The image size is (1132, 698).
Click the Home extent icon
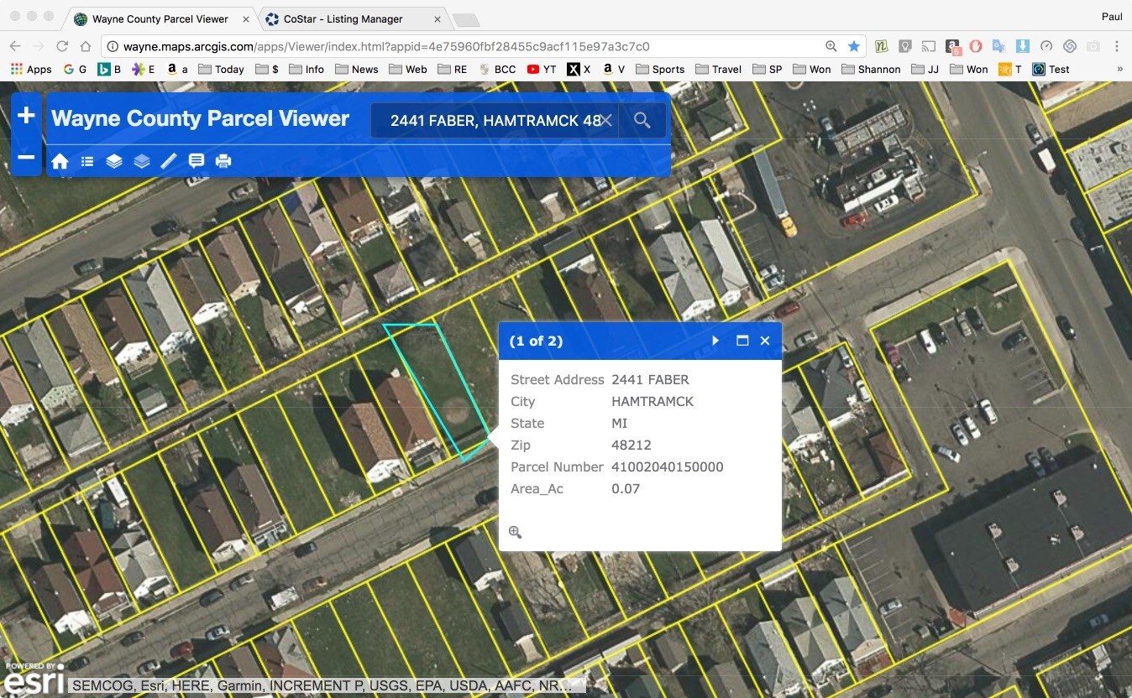coord(60,161)
